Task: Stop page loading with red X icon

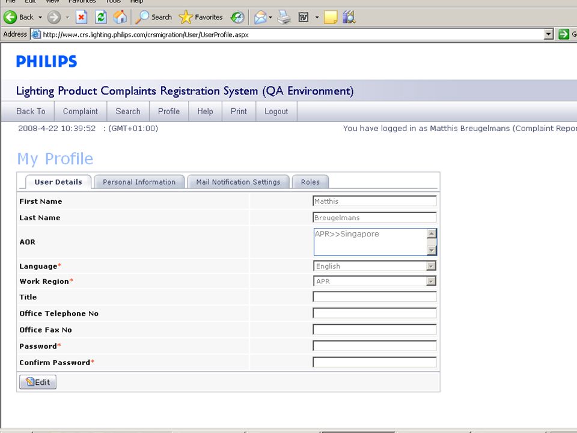Action: tap(81, 17)
